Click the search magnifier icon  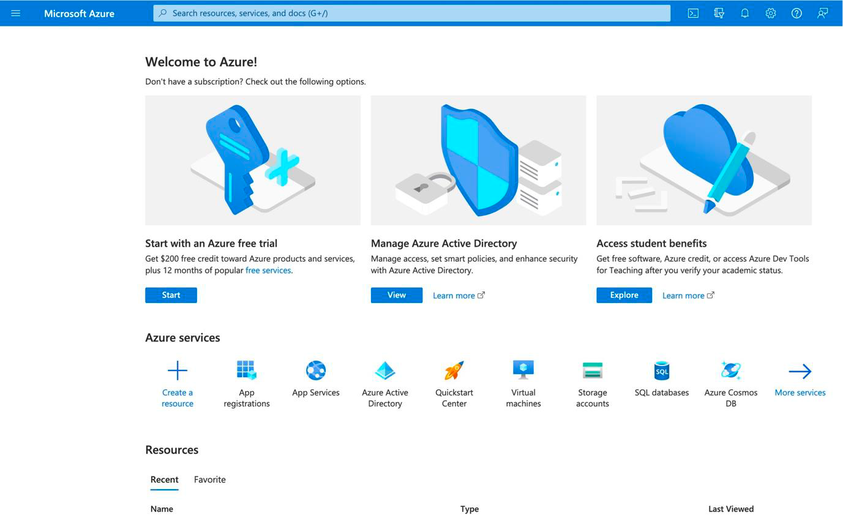163,13
